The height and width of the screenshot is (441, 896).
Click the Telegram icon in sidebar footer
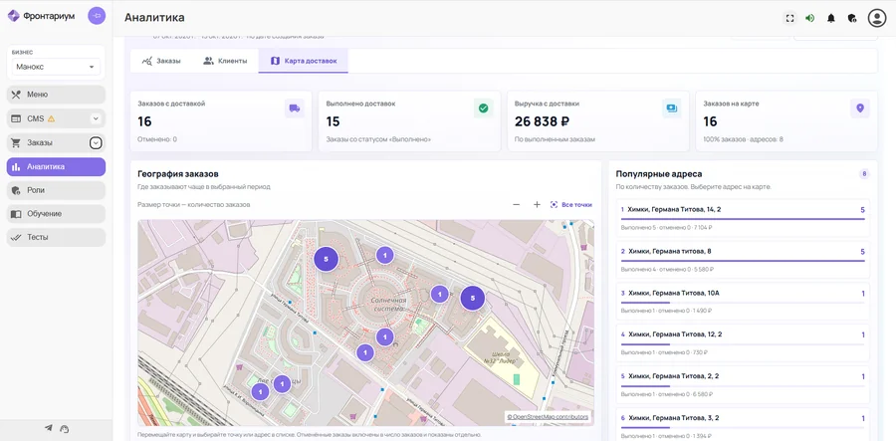[x=49, y=428]
